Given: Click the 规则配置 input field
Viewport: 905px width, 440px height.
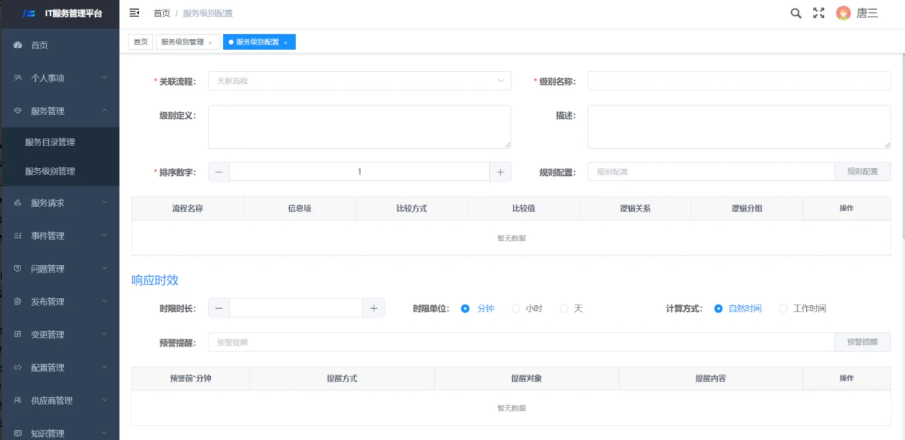Looking at the screenshot, I should pyautogui.click(x=711, y=172).
